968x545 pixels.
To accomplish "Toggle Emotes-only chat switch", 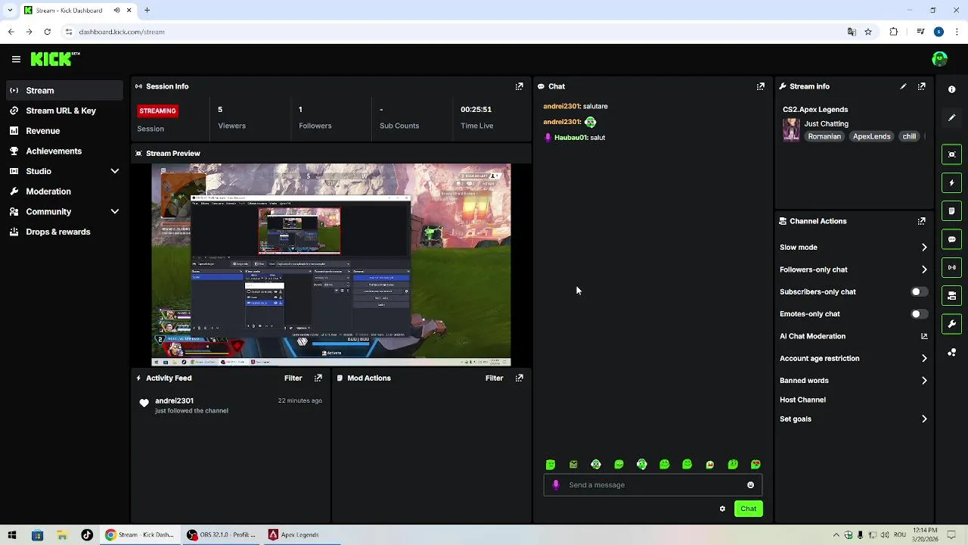I will tap(919, 314).
